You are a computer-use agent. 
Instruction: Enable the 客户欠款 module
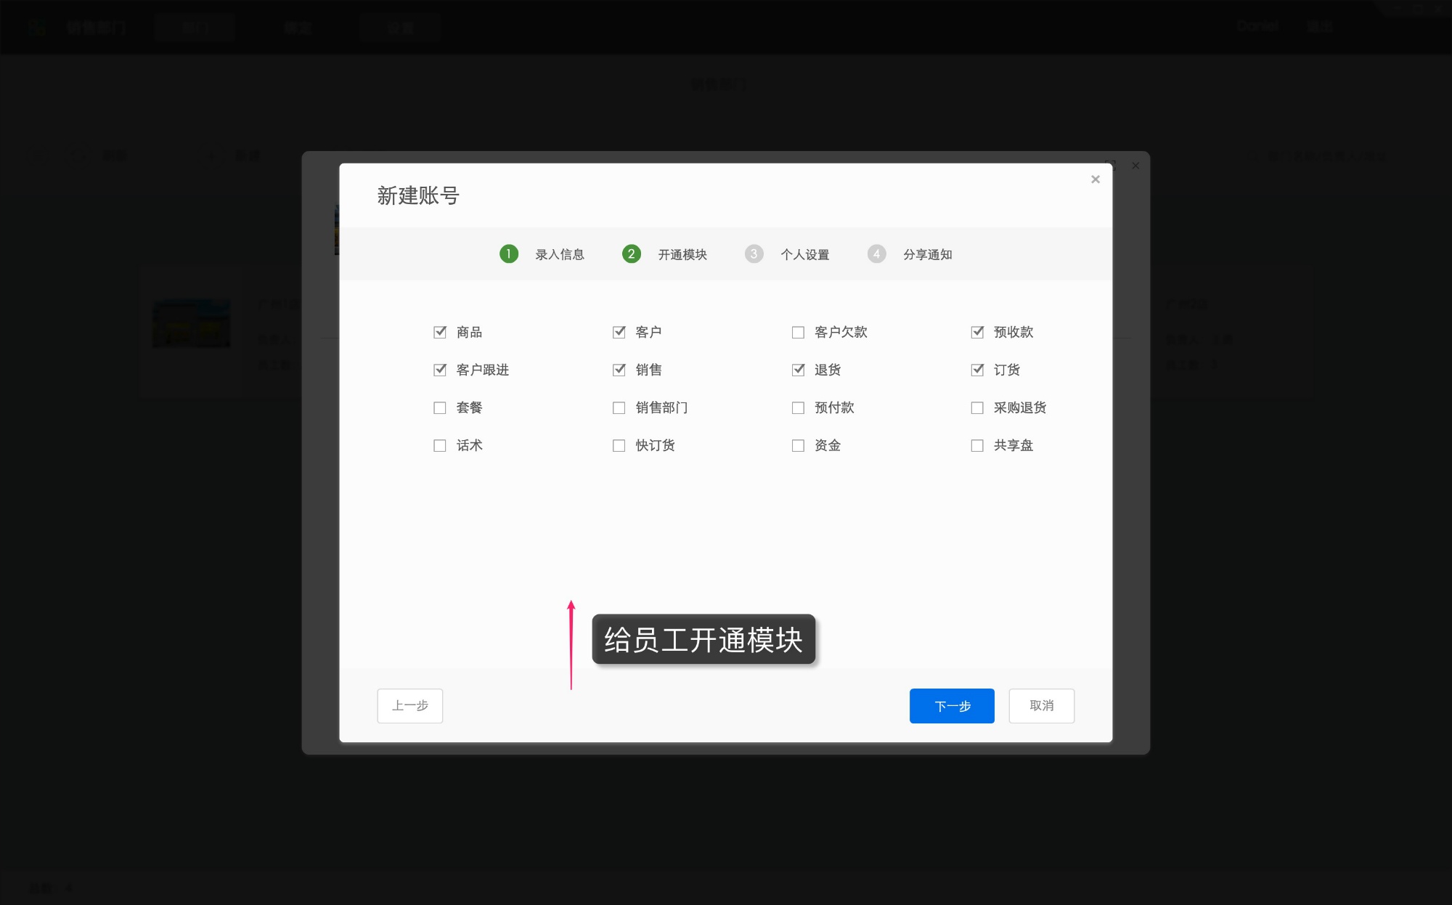[x=798, y=332]
